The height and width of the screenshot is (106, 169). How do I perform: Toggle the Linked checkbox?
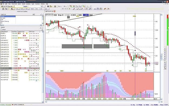tap(1, 30)
